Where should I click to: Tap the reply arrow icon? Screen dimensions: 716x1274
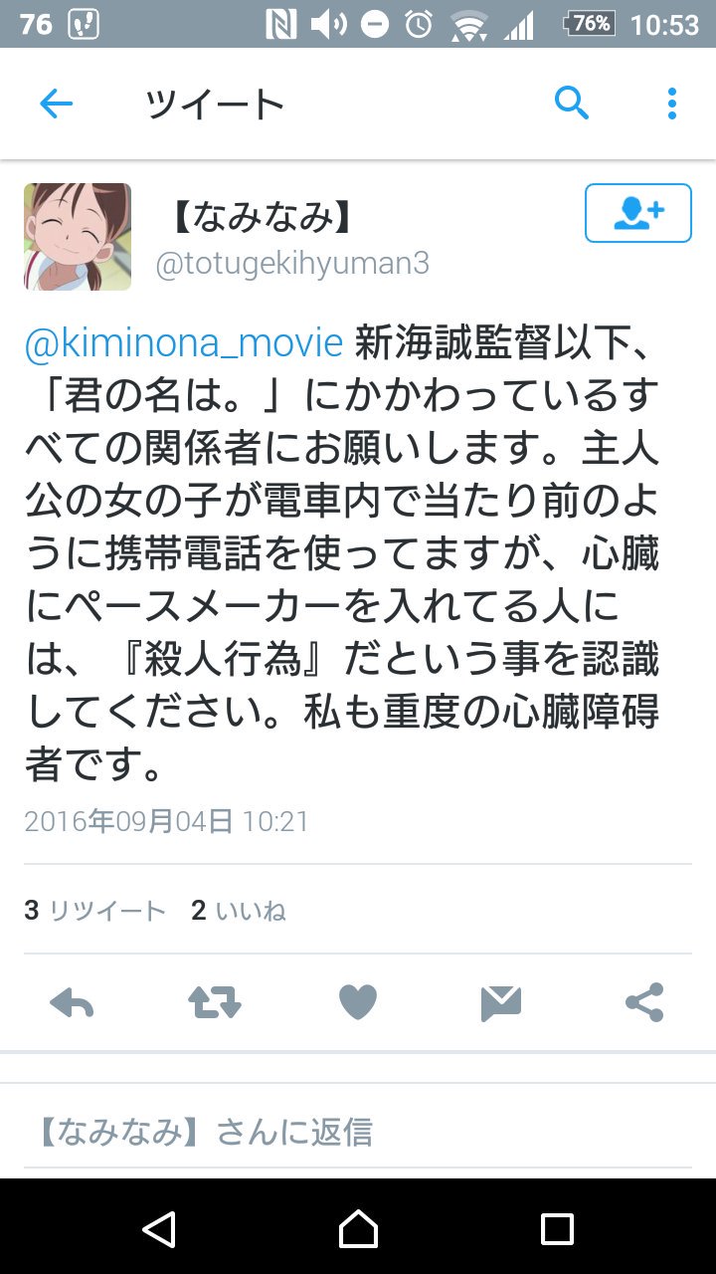(x=72, y=1003)
